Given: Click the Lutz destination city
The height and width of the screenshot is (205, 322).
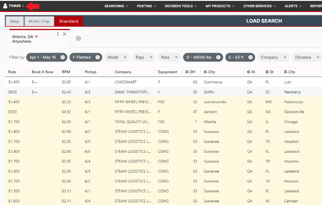Looking at the screenshot, I should (x=287, y=82).
